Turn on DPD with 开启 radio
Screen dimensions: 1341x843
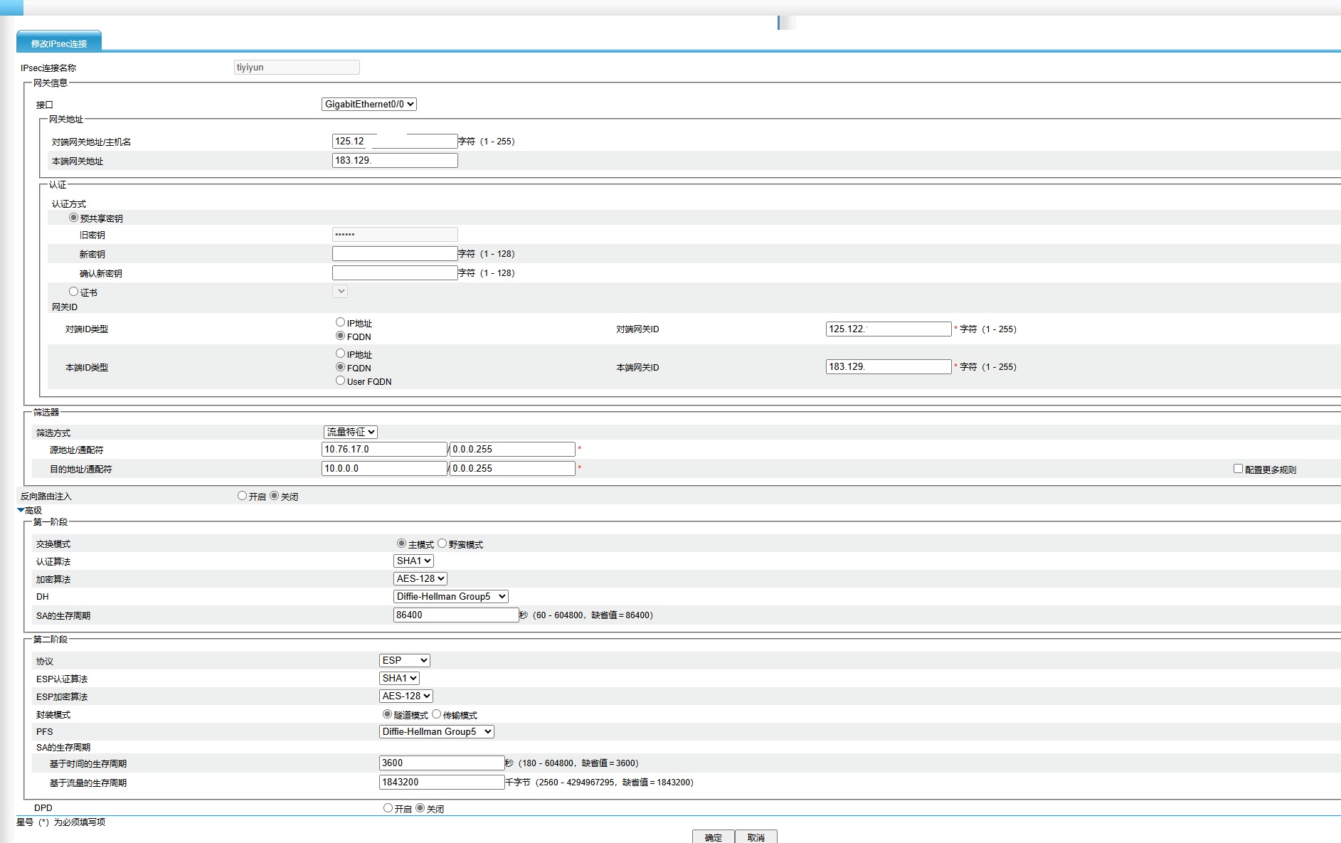(x=388, y=808)
